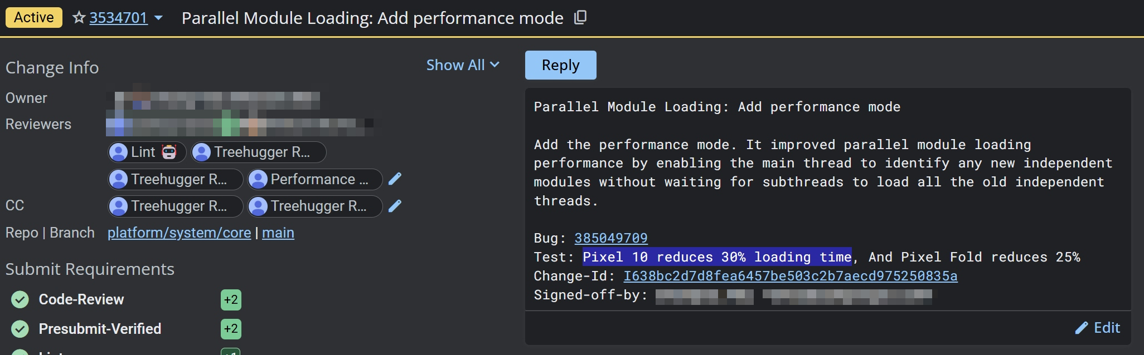Viewport: 1144px width, 355px height.
Task: Open the main branch link
Action: (x=278, y=233)
